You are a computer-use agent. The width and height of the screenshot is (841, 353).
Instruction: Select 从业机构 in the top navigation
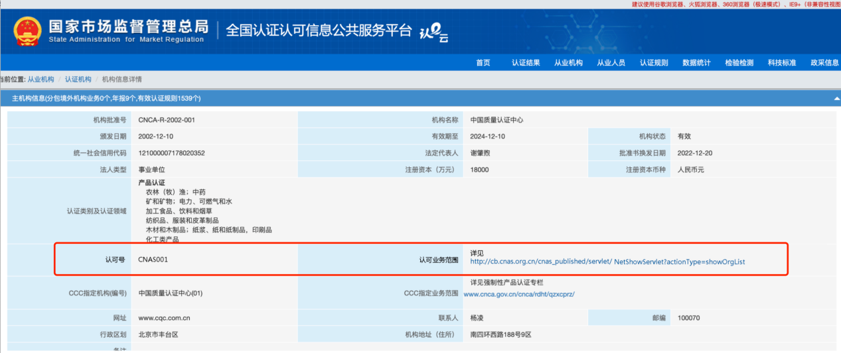click(x=568, y=63)
